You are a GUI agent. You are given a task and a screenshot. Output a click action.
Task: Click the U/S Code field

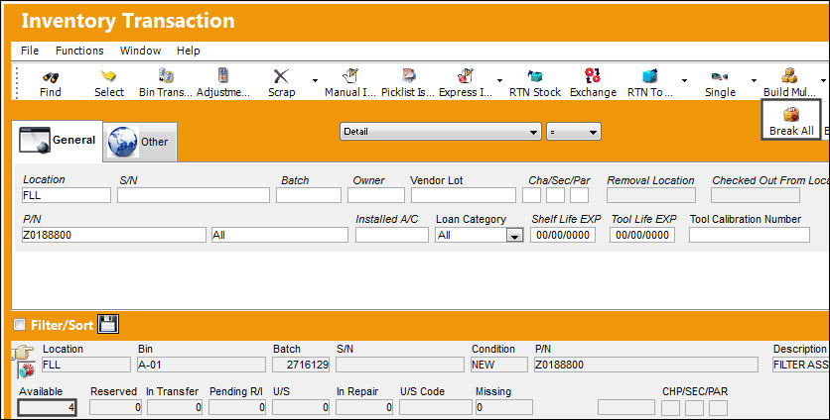tap(436, 407)
